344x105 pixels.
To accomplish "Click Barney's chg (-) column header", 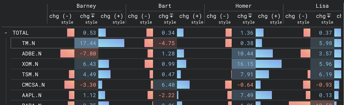I will pyautogui.click(x=60, y=16).
